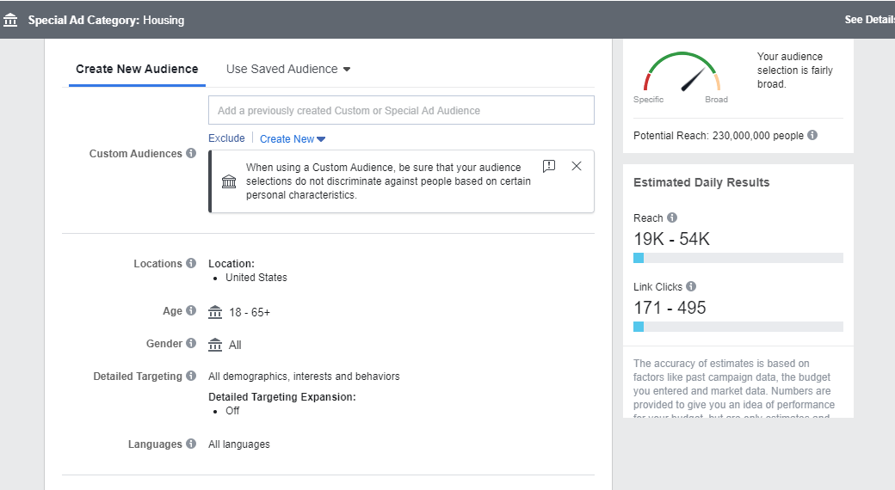Click the Custom or Special Ad Audience input field
Viewport: 895px width, 490px height.
tap(401, 110)
